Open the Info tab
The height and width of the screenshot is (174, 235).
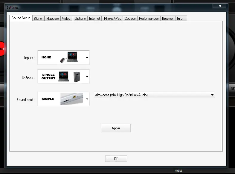[x=181, y=19]
